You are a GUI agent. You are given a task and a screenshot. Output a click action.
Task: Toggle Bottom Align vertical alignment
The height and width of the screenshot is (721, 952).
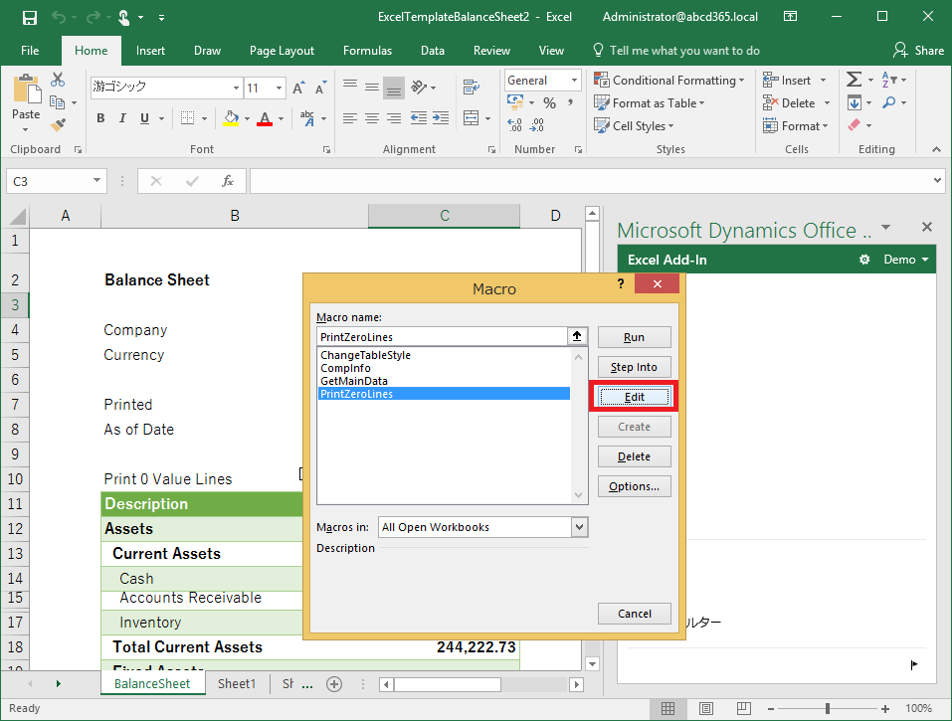click(394, 89)
